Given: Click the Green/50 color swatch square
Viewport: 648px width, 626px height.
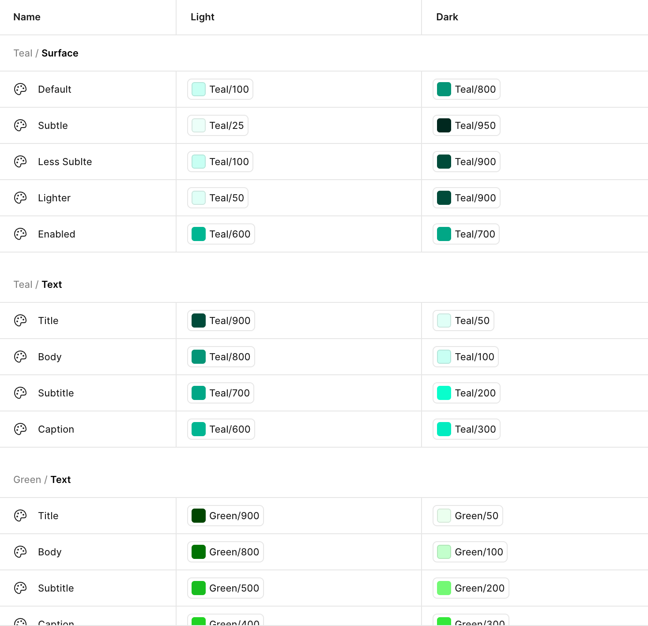Looking at the screenshot, I should pyautogui.click(x=444, y=516).
